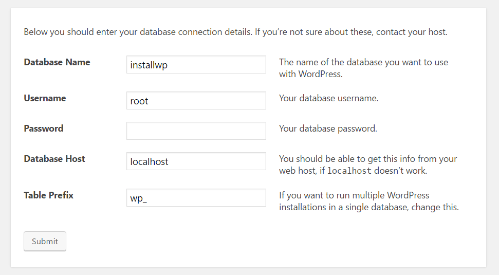Click the Database Name input field
Image resolution: width=499 pixels, height=275 pixels.
coord(196,65)
